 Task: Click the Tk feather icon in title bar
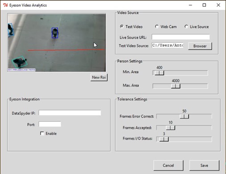5,5
